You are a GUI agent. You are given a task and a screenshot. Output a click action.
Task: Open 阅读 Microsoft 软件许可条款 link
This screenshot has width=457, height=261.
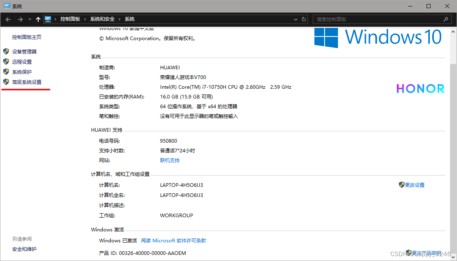[173, 241]
